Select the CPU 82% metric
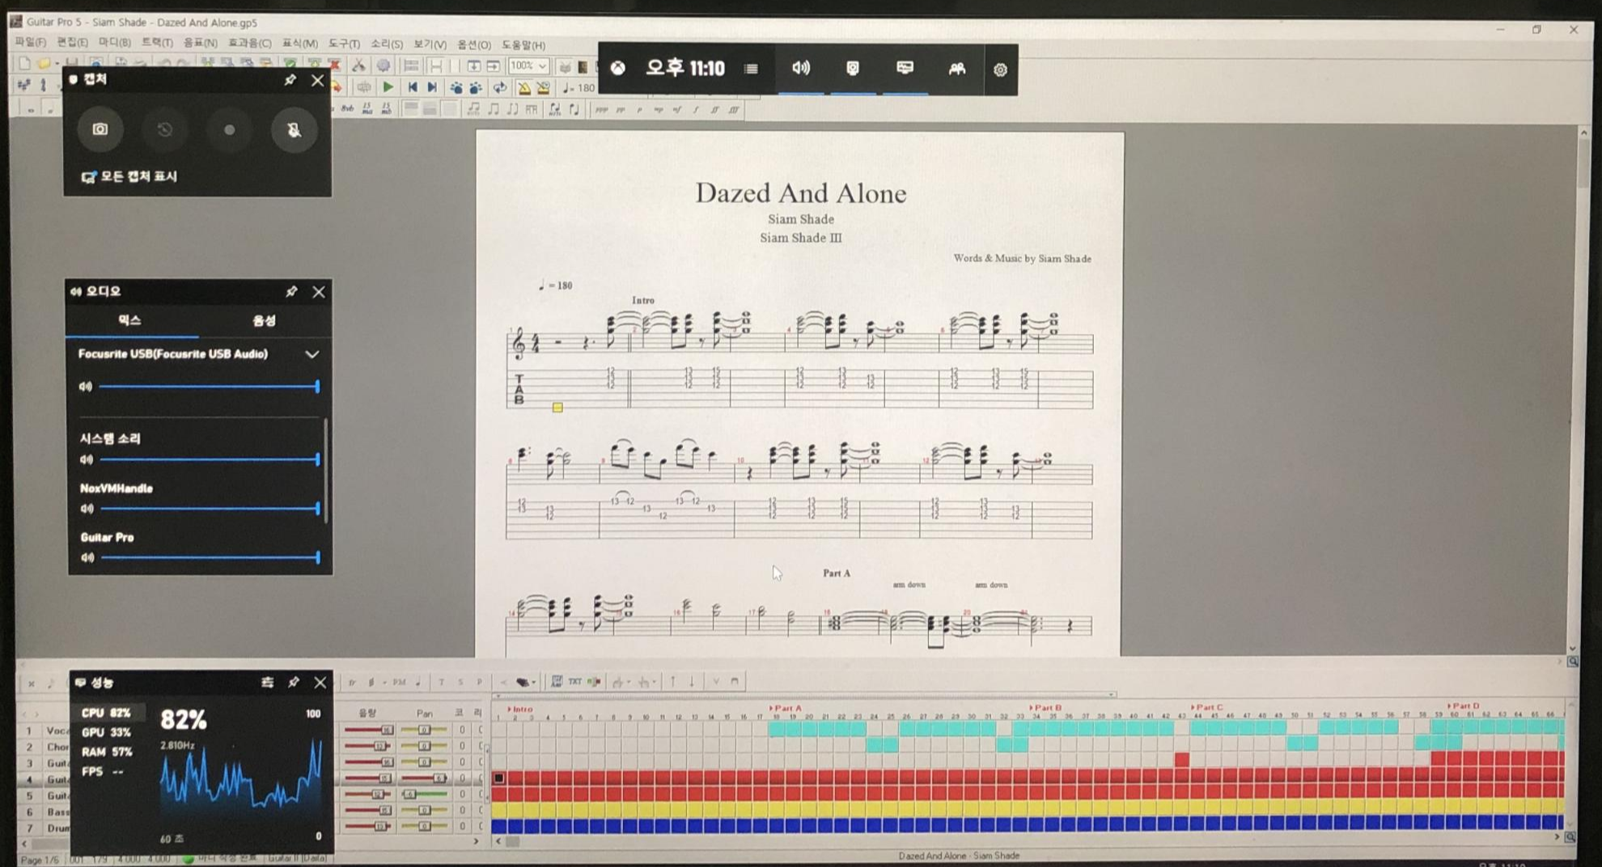 tap(106, 713)
